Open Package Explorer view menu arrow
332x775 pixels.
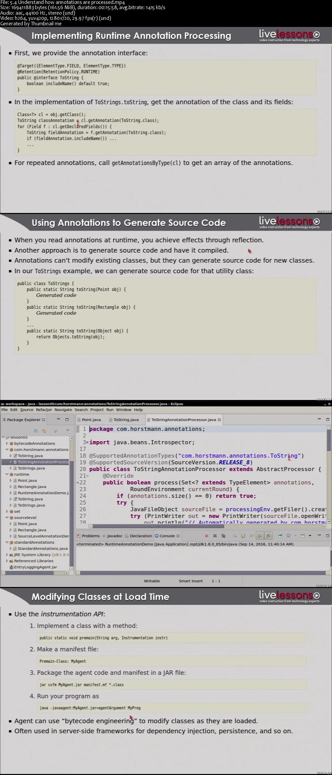click(67, 431)
